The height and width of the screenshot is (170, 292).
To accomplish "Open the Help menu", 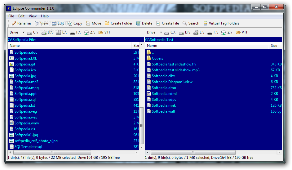I will (45, 16).
